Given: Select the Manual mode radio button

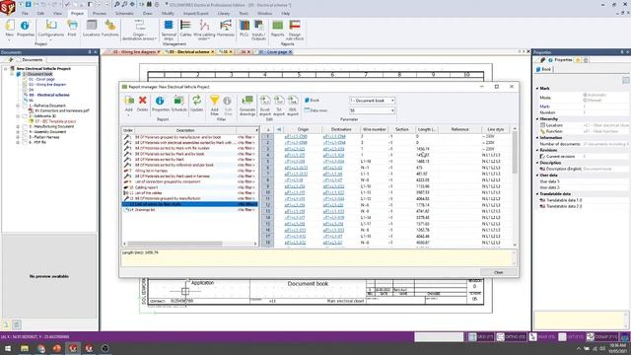Looking at the screenshot, I should pyautogui.click(x=585, y=100).
